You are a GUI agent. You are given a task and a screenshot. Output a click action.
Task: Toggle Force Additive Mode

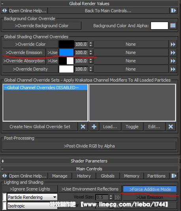coord(150,189)
